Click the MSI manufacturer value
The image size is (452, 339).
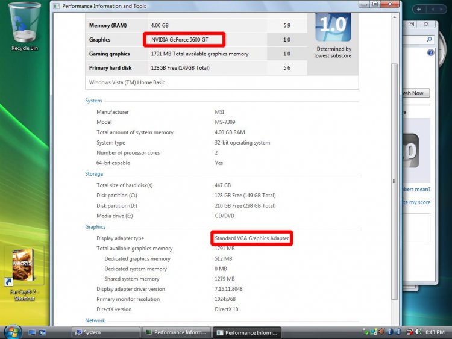point(219,112)
